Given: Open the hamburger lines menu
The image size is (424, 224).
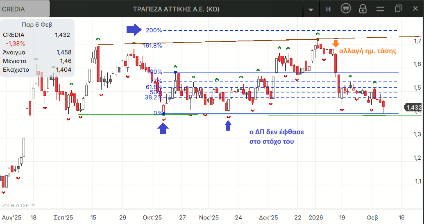Looking at the screenshot, I should [x=381, y=9].
